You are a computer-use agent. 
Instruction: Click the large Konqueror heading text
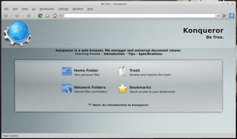[203, 31]
